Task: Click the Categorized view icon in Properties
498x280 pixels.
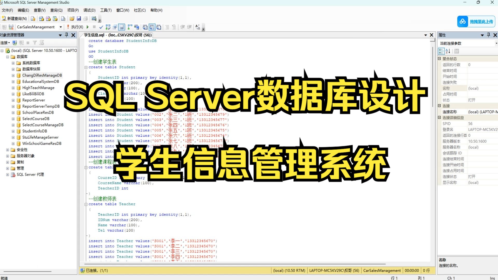Action: [x=441, y=51]
